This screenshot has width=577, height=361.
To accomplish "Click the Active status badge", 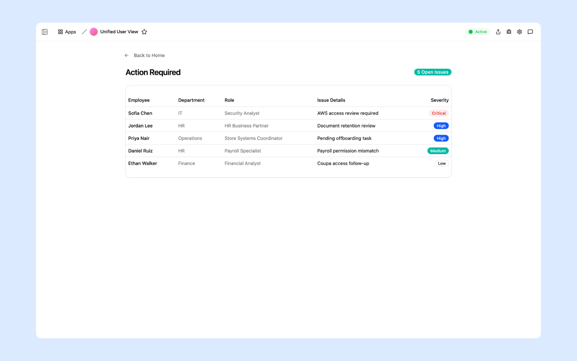I will point(478,32).
